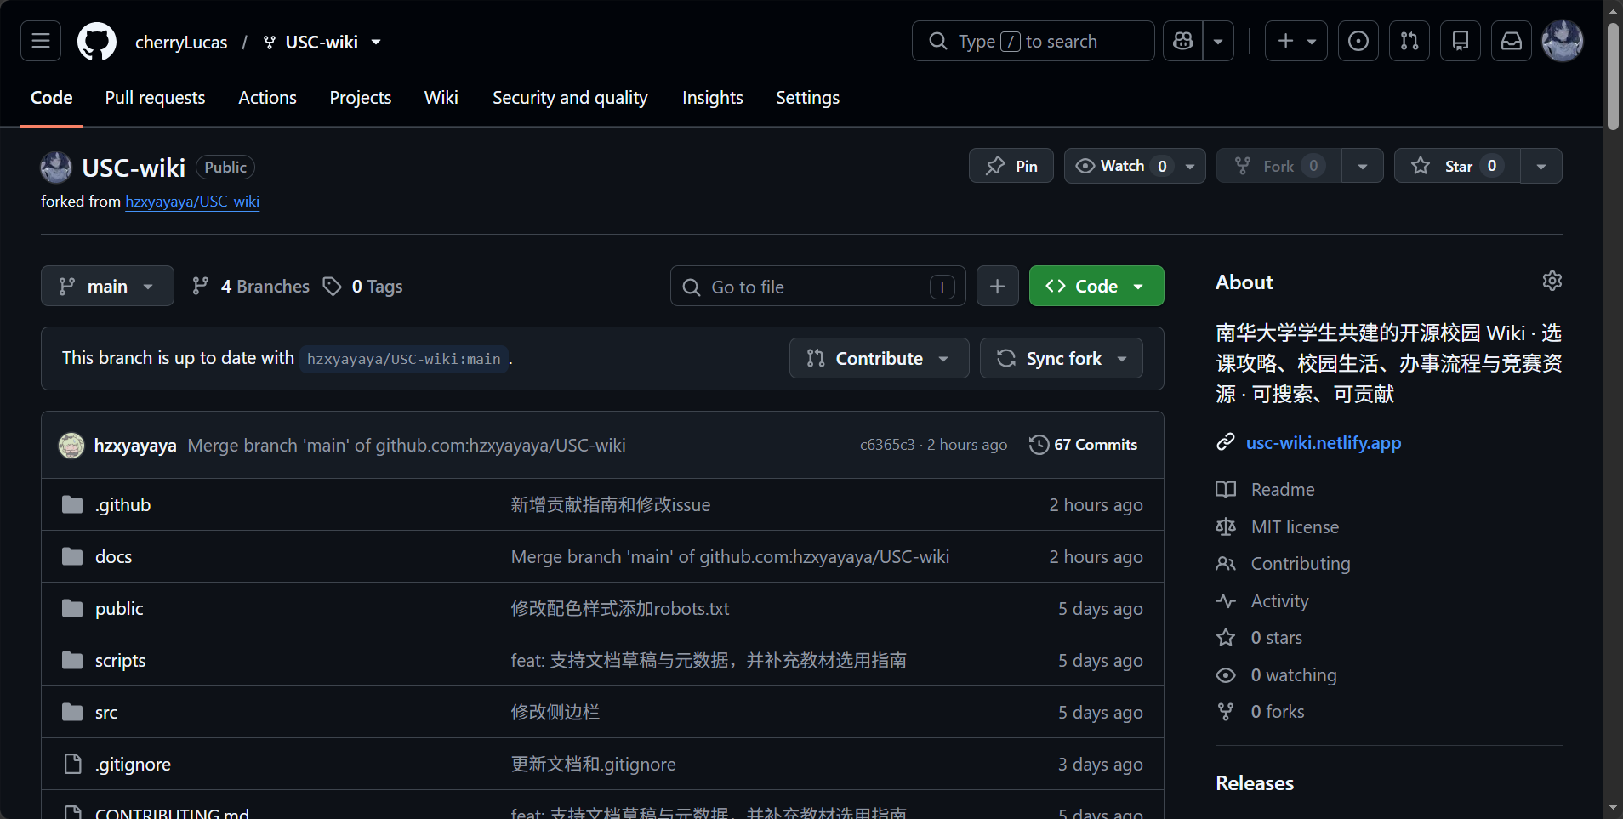Open the 4 Branches list
The height and width of the screenshot is (819, 1623).
(251, 287)
